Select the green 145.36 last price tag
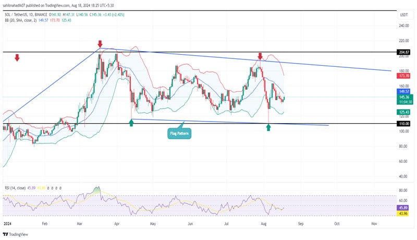The width and height of the screenshot is (417, 240). [404, 97]
